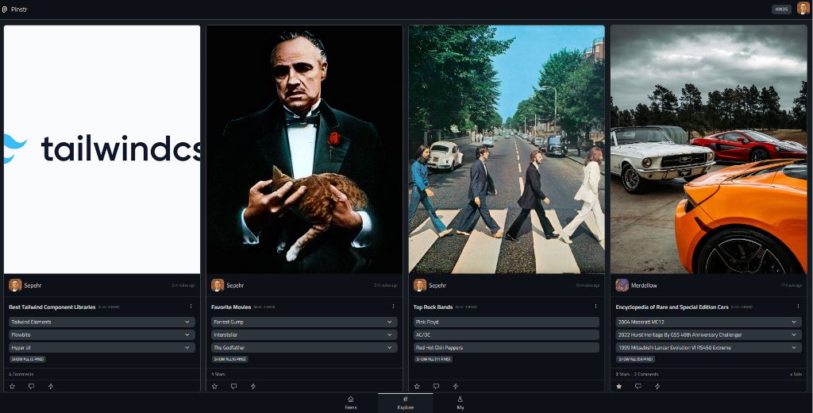Click the Red Hot Chili Peppers pin
This screenshot has width=813, height=413.
coord(506,348)
